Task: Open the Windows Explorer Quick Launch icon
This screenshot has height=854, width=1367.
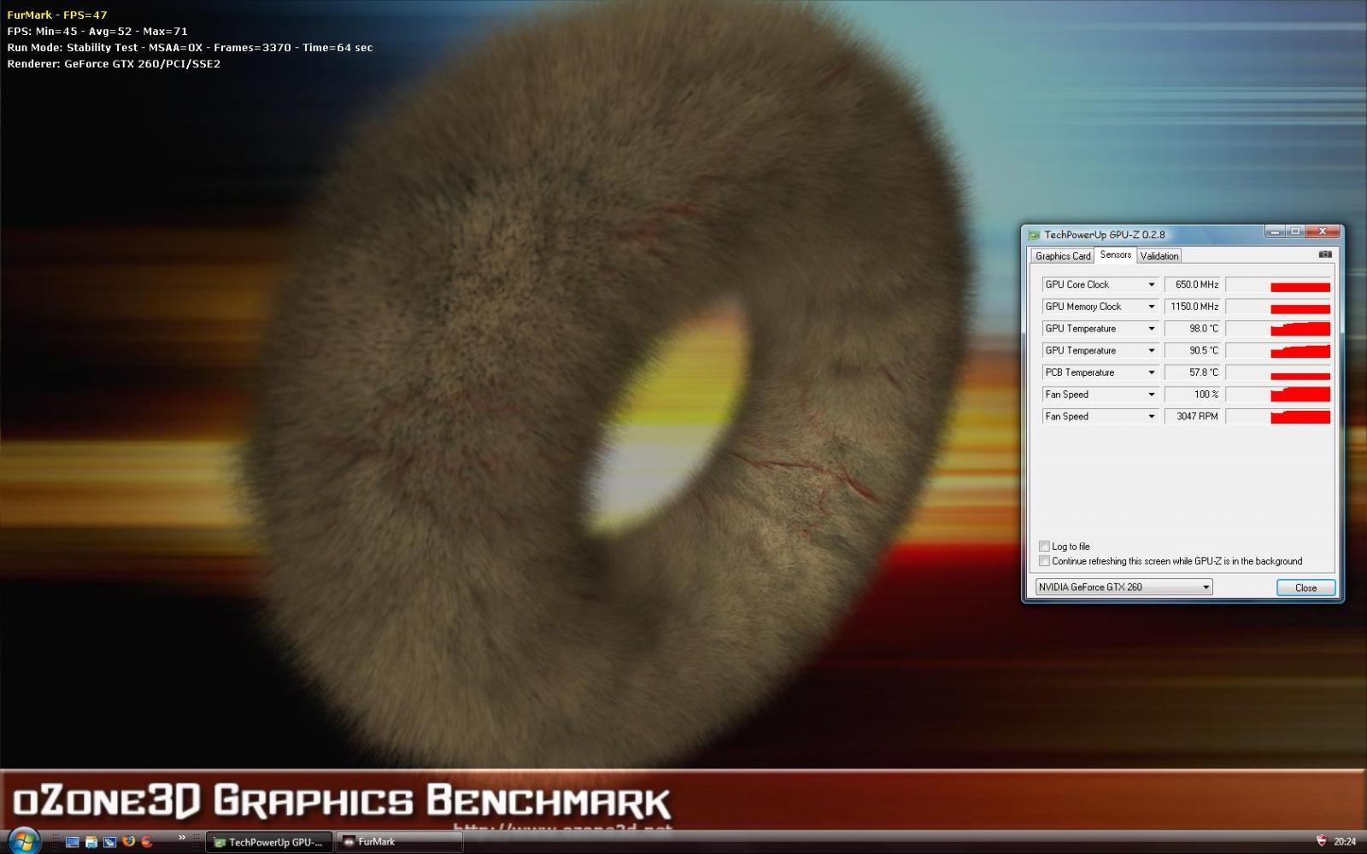Action: tap(91, 842)
